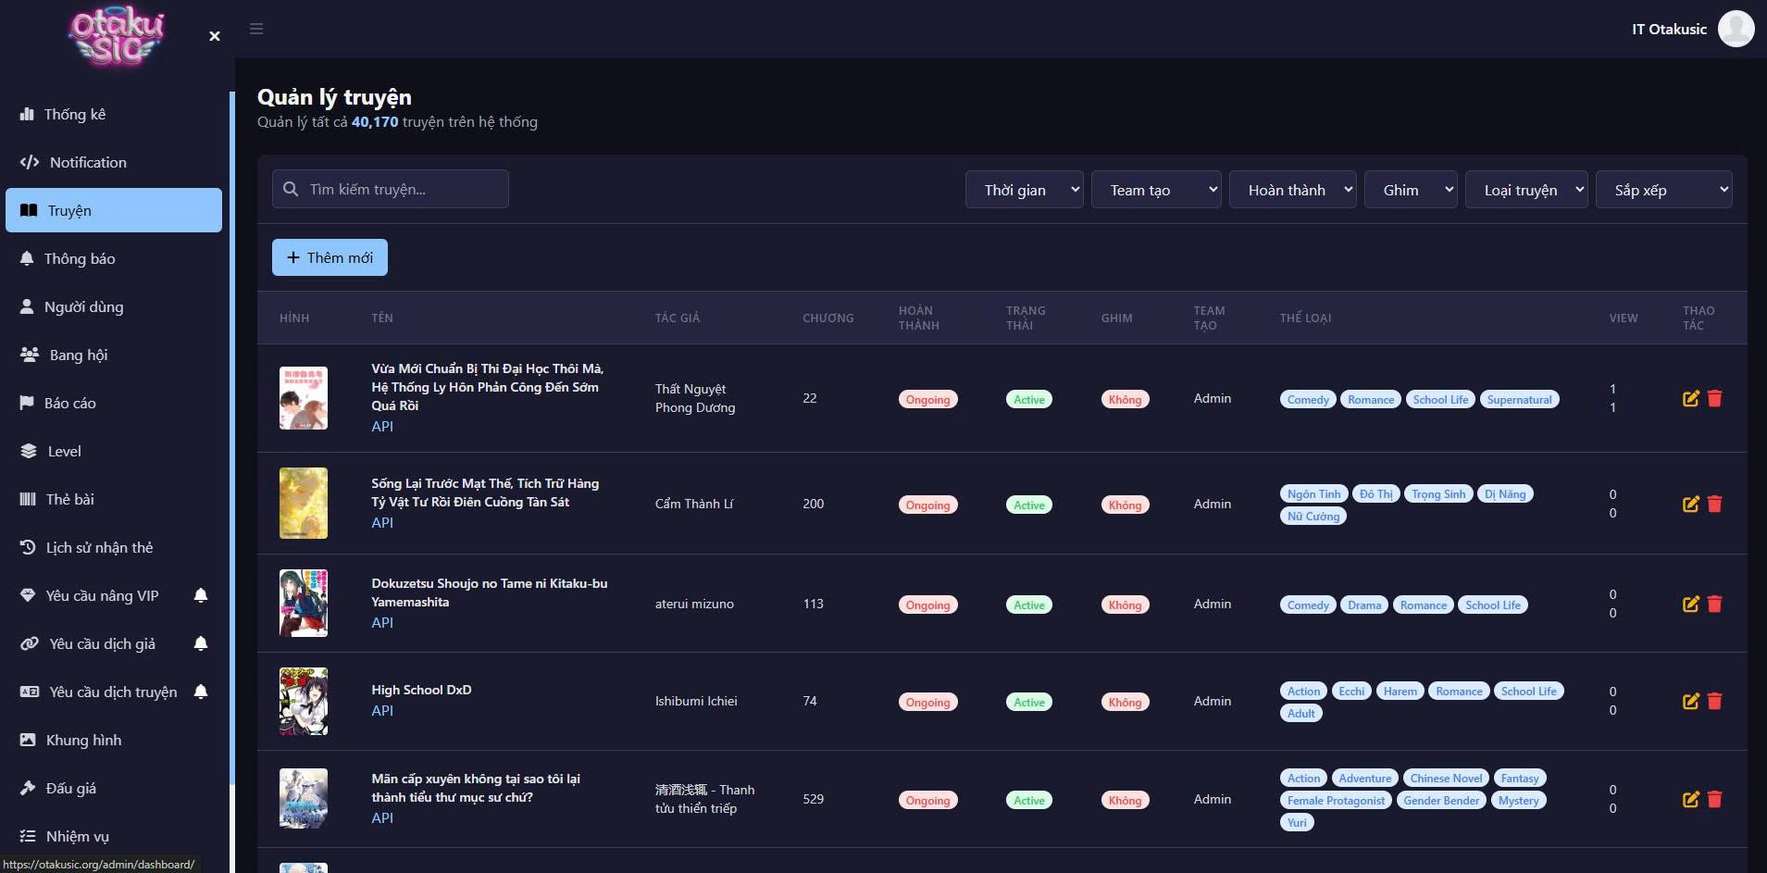The width and height of the screenshot is (1767, 873).
Task: Open the Hoàn thành status dropdown
Action: click(x=1292, y=190)
